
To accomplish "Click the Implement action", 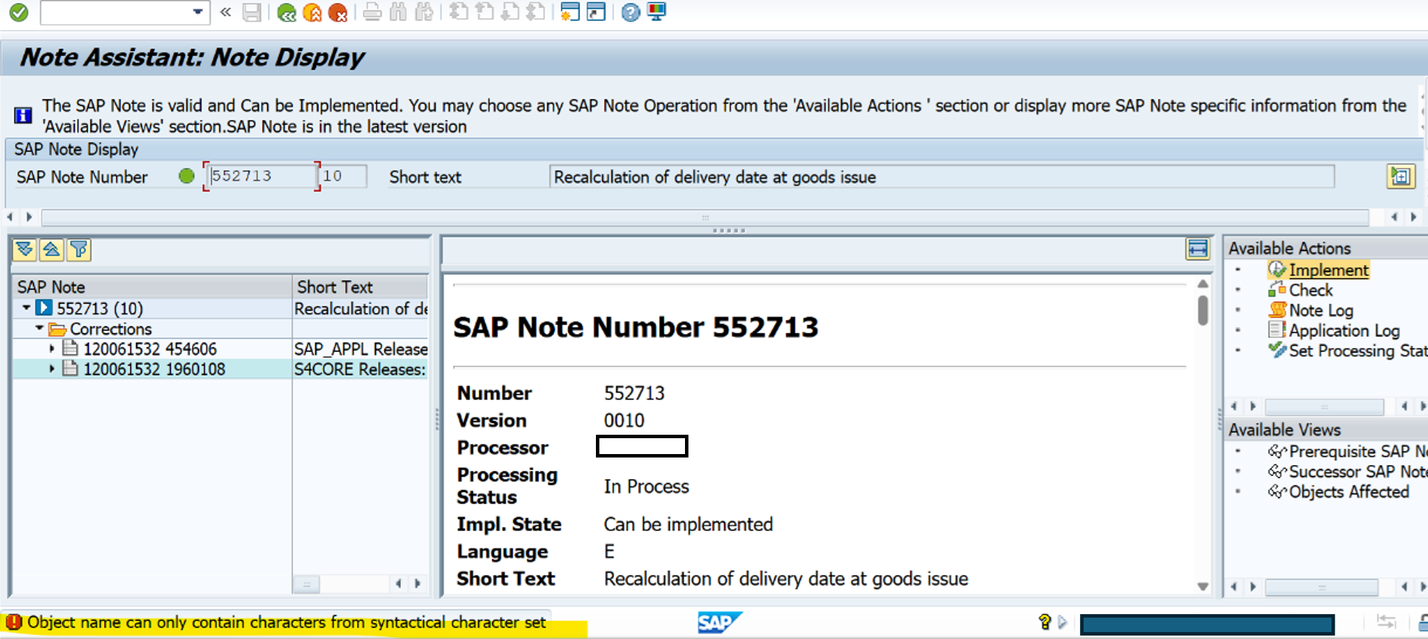I will (1329, 270).
